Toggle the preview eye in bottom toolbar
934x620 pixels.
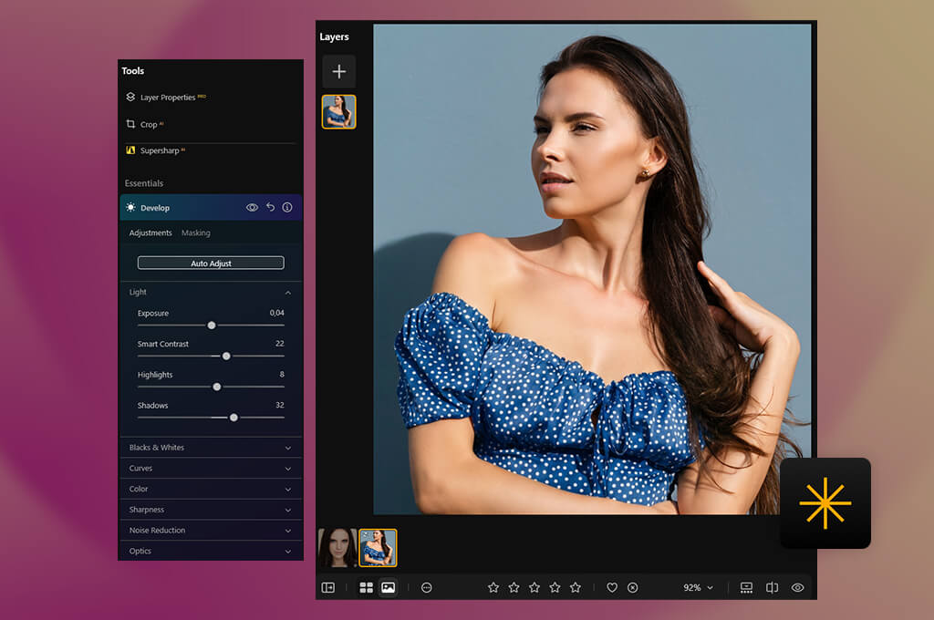[797, 588]
